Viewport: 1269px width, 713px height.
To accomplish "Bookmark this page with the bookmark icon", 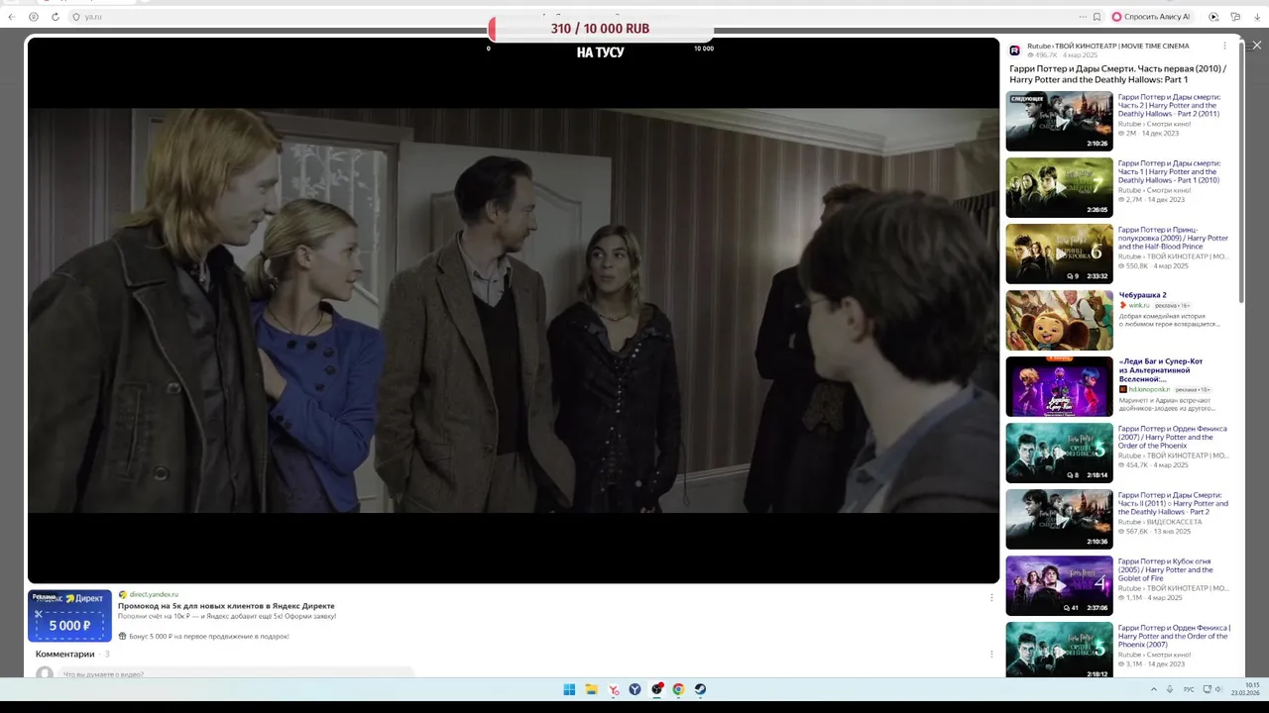I will (x=1096, y=17).
